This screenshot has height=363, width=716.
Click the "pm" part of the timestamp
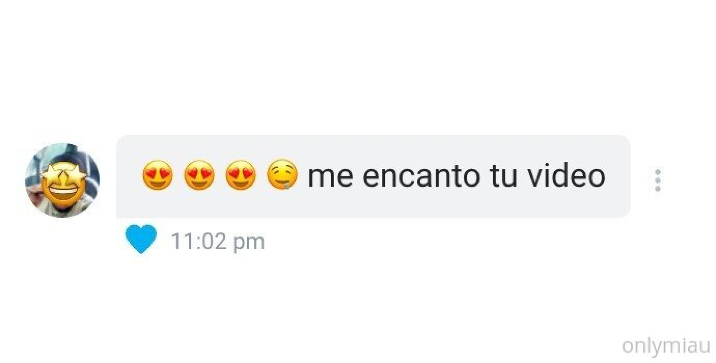[249, 243]
